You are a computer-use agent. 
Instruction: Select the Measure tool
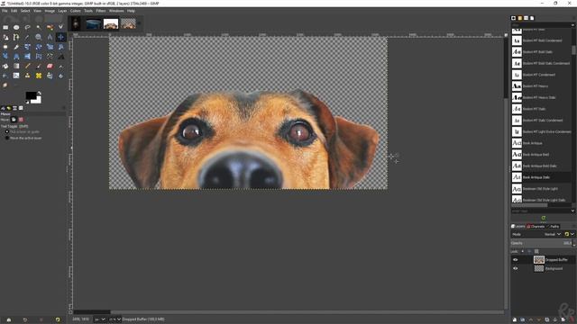(x=50, y=37)
